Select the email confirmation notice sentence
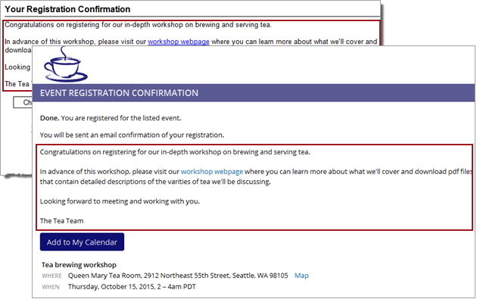The image size is (480, 299). [x=132, y=135]
